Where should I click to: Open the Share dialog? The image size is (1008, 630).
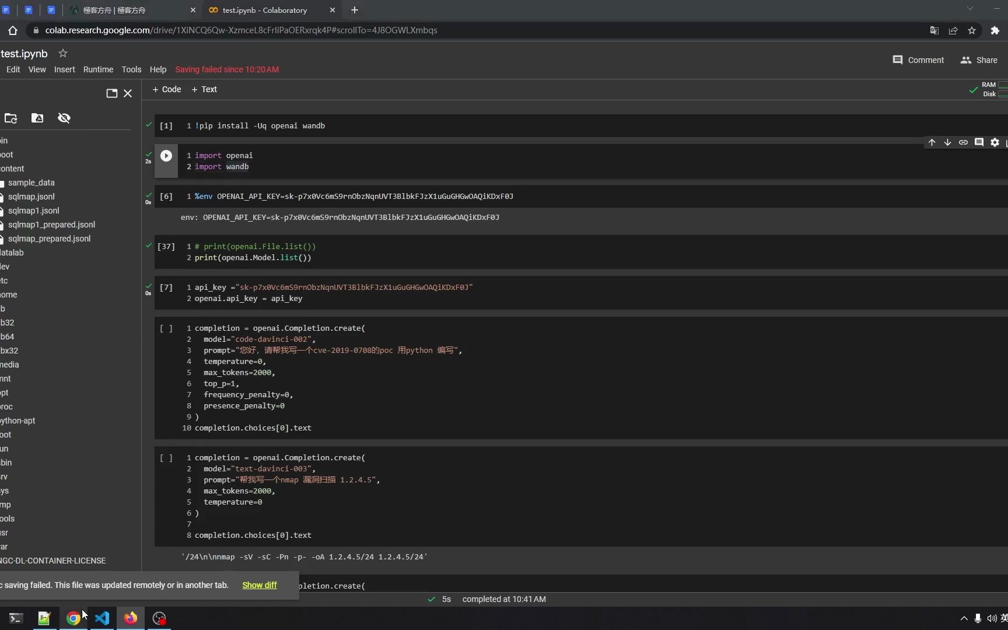click(x=979, y=60)
